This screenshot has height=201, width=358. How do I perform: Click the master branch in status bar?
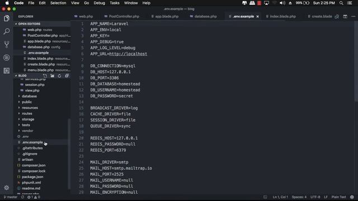11,197
